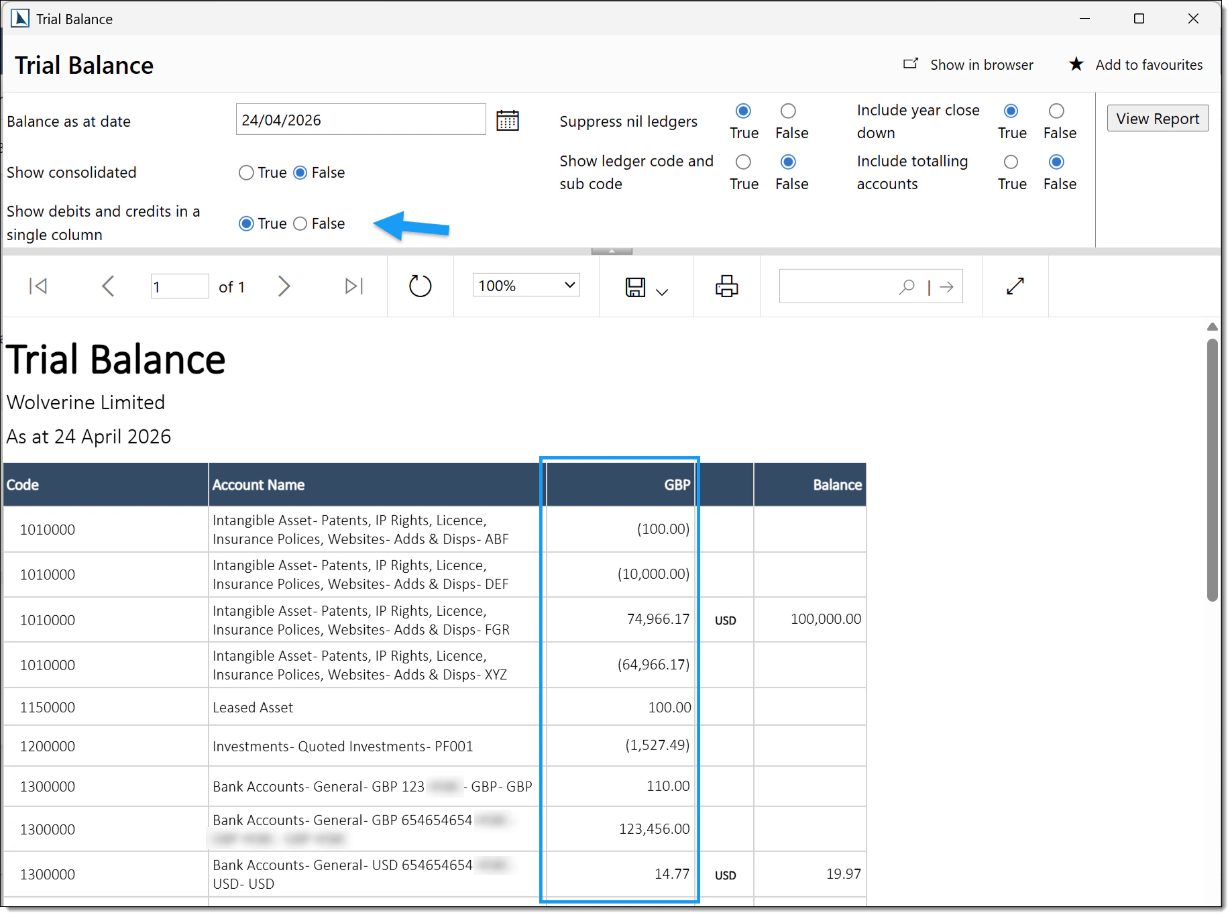Click the 123,456.00 GBP value
Screen dimensions: 1232x917
(654, 828)
